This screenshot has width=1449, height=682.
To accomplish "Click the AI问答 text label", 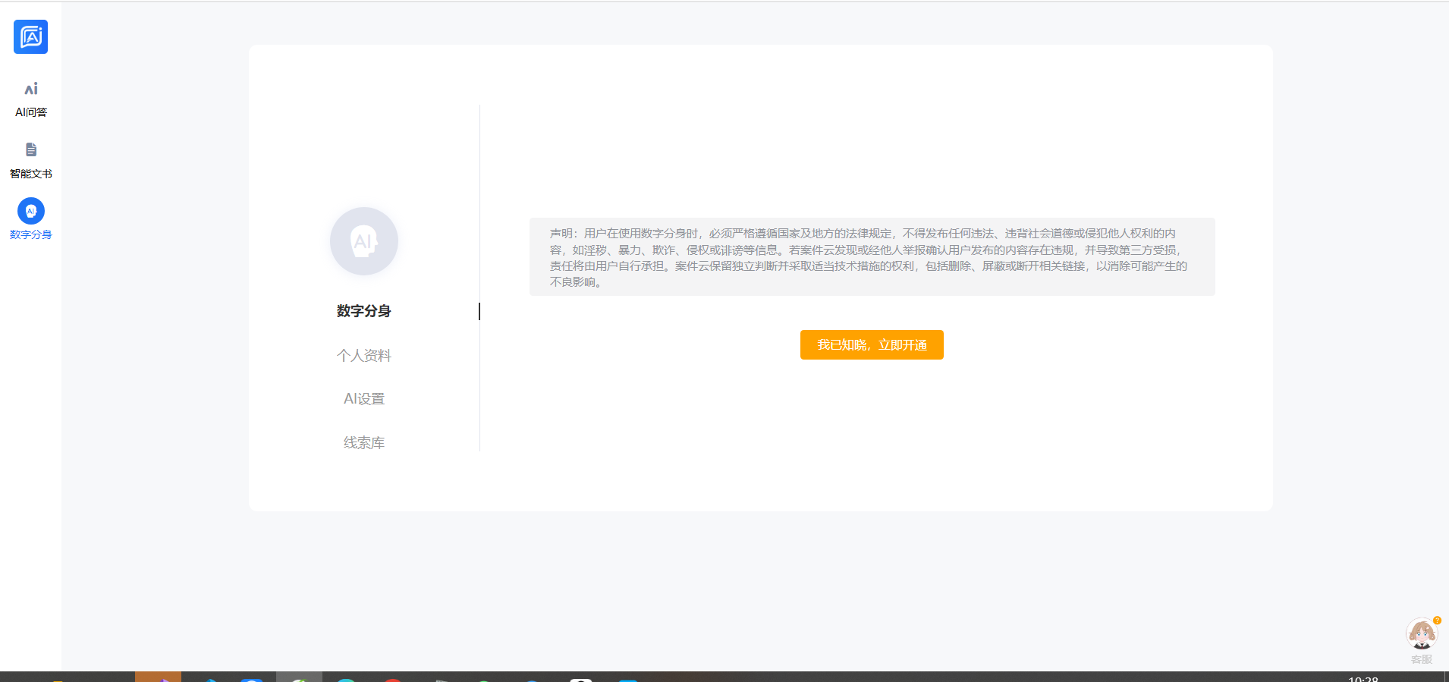I will tap(30, 112).
